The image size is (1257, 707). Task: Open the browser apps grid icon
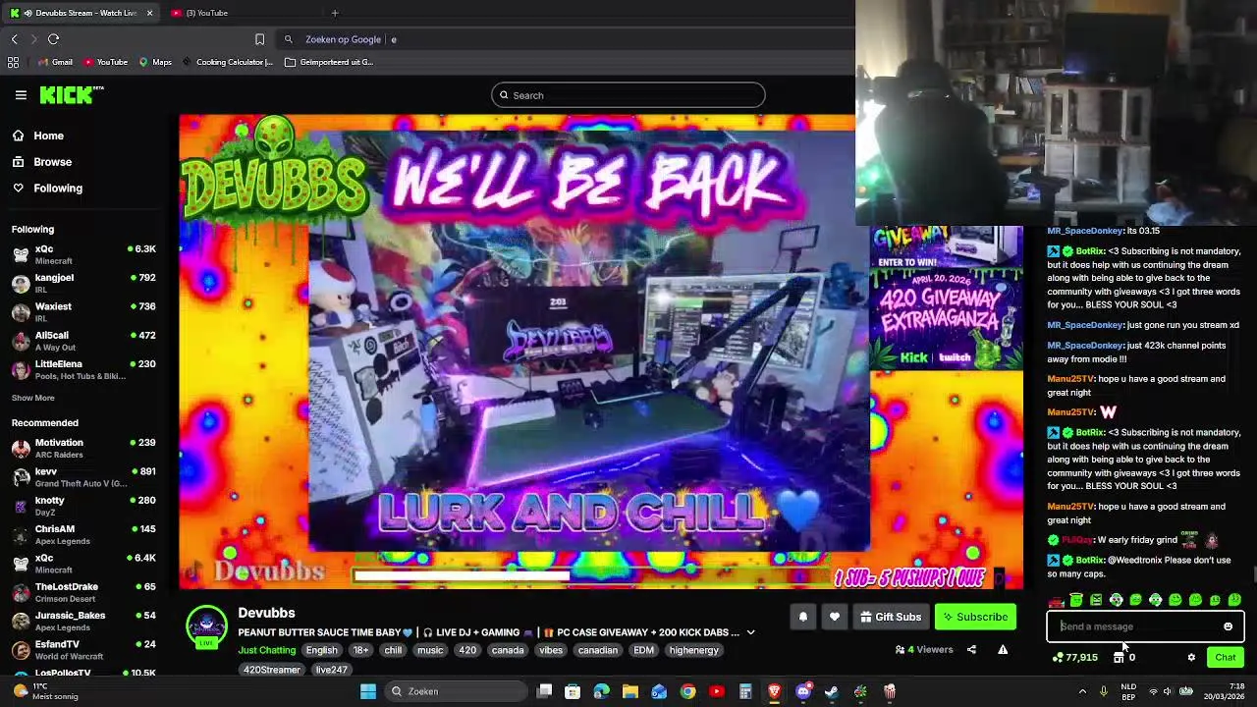click(x=13, y=62)
